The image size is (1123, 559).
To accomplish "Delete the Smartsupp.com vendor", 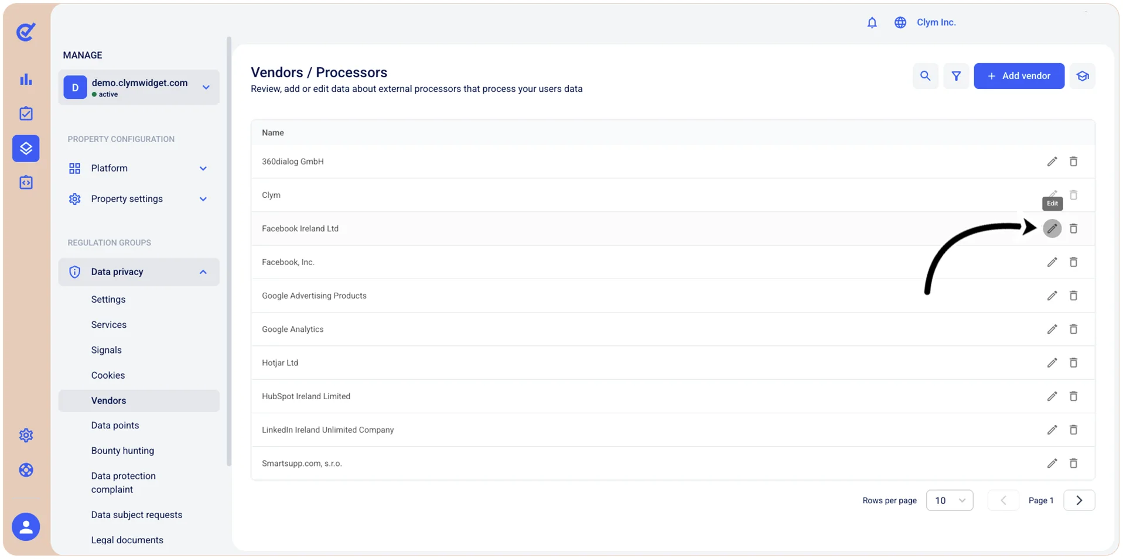I will point(1073,464).
